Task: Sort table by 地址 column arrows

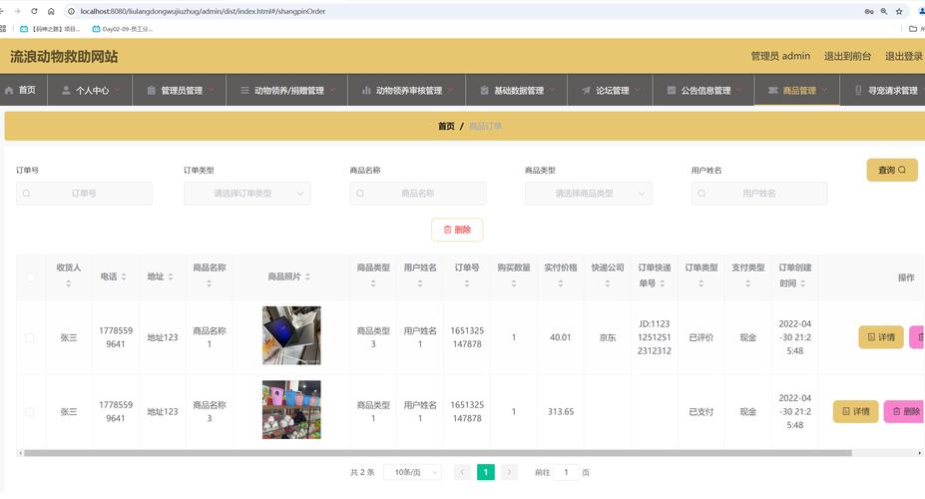Action: (x=171, y=276)
